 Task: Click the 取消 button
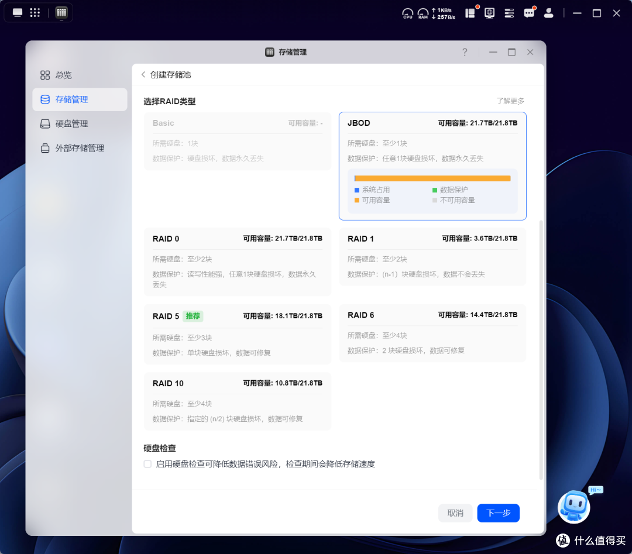(455, 513)
